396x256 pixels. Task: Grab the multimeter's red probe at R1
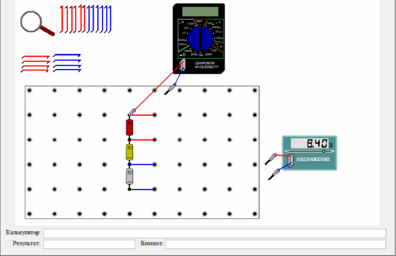132,112
